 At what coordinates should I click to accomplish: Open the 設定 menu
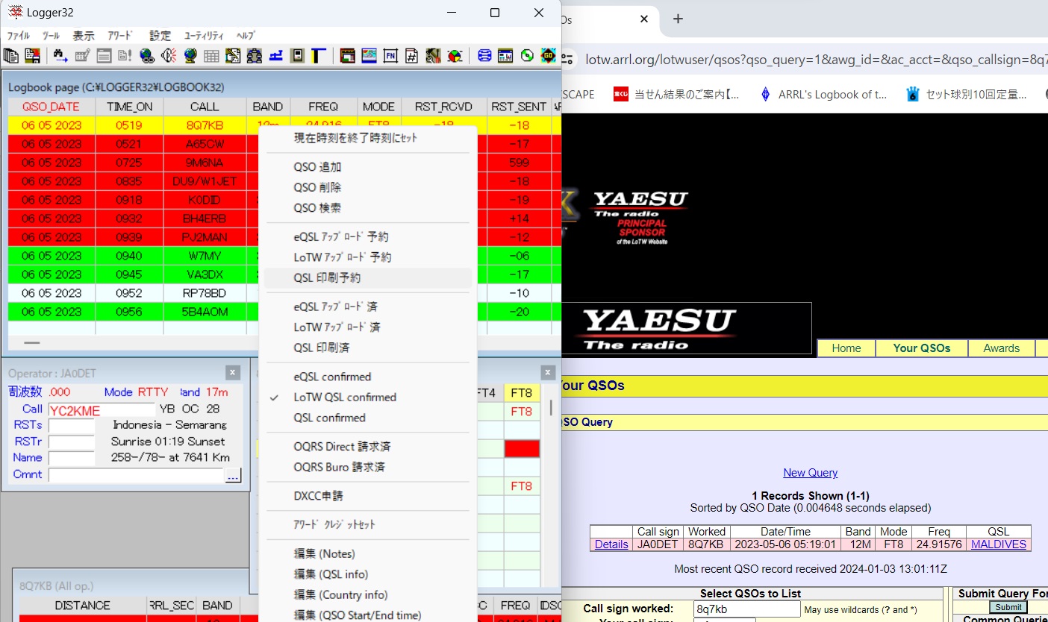(x=160, y=35)
